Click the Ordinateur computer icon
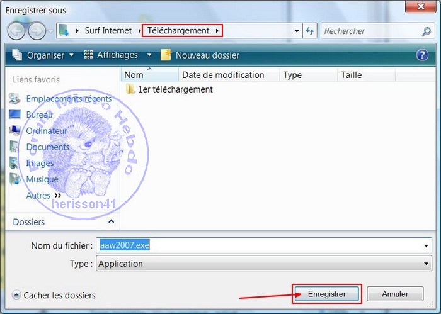 [x=14, y=130]
